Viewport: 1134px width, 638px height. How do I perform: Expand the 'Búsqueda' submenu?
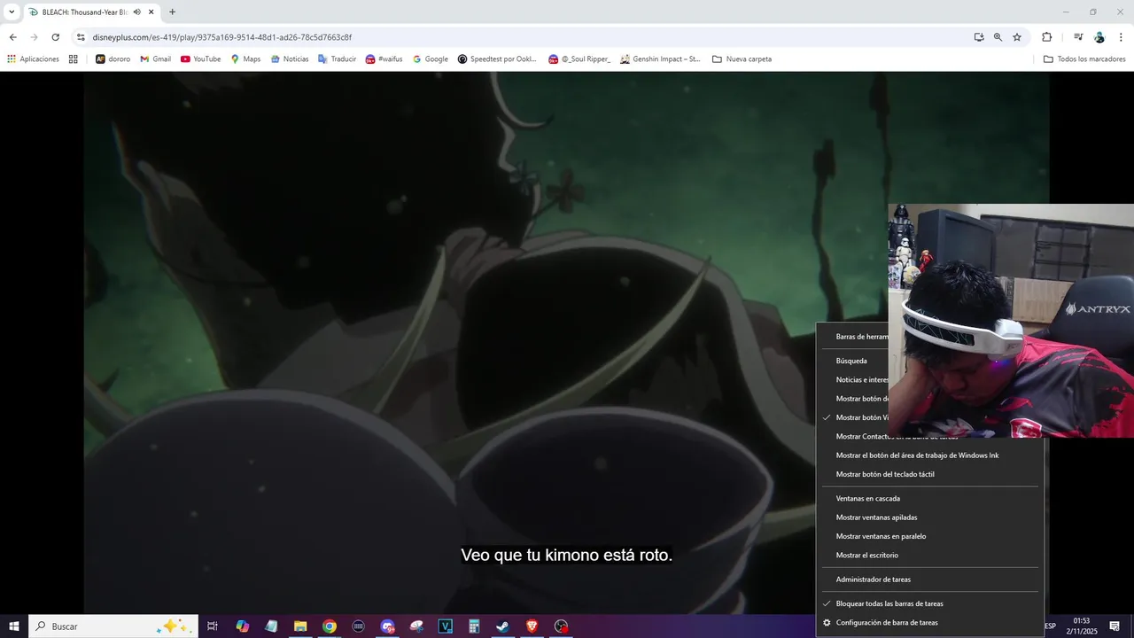[x=852, y=361]
